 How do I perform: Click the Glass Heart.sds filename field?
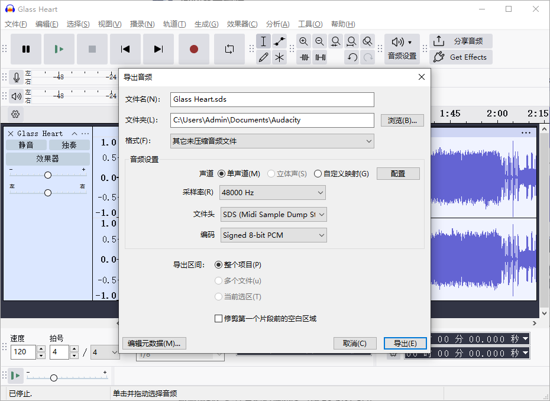271,99
